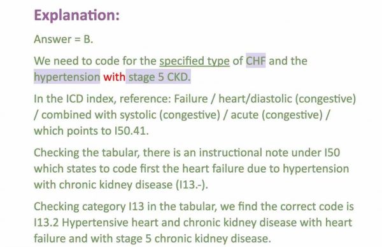
Task: Click the 'Explanation:' heading
Action: coord(77,15)
